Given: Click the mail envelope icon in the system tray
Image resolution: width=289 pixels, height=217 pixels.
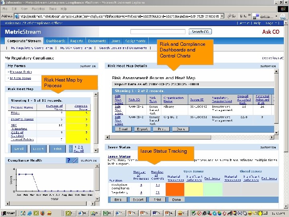Looking at the screenshot, I should coord(265,213).
